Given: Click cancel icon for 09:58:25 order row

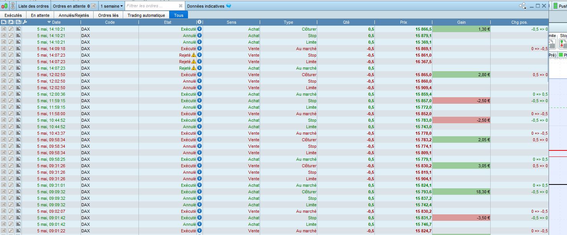Looking at the screenshot, I should [4, 159].
